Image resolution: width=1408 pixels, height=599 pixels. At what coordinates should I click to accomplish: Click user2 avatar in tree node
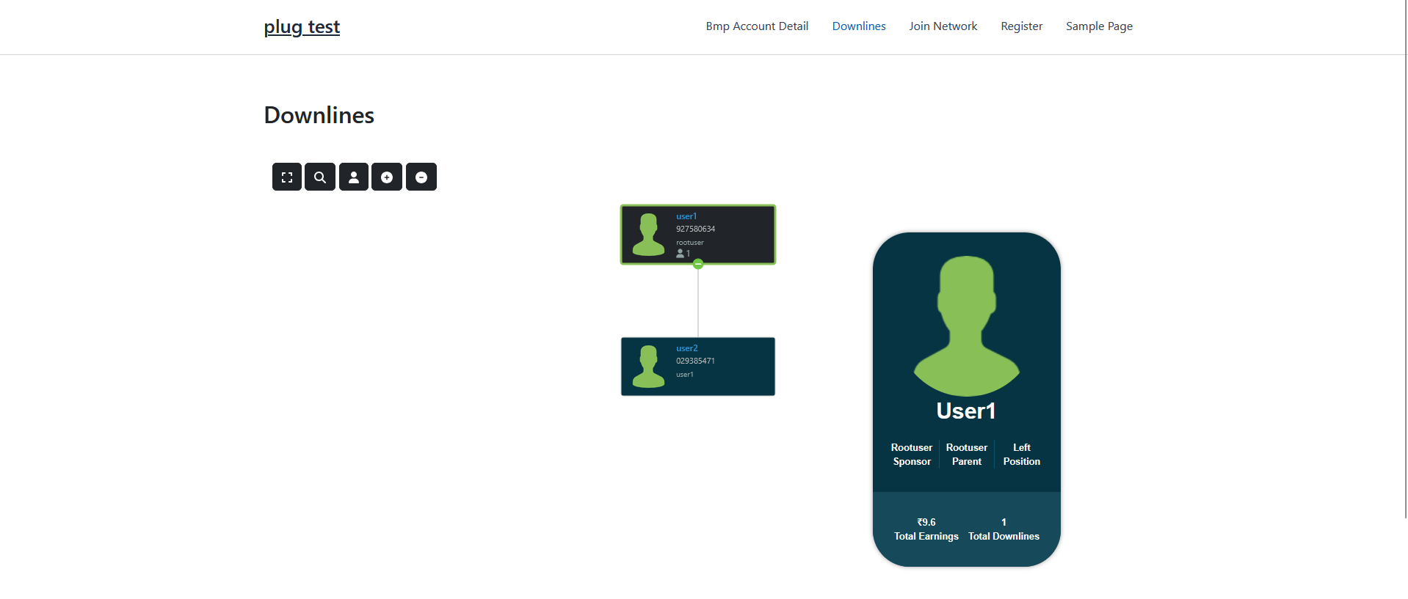click(648, 367)
